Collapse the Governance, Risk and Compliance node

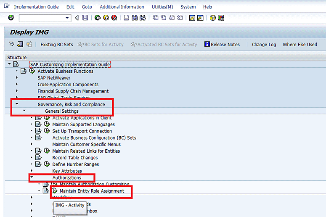coord(17,104)
